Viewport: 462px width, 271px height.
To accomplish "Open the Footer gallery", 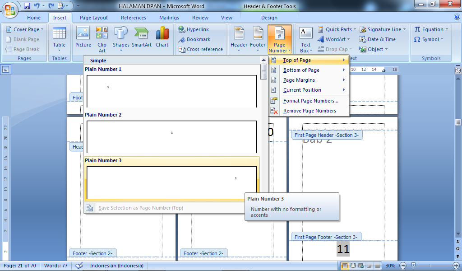I will point(258,39).
